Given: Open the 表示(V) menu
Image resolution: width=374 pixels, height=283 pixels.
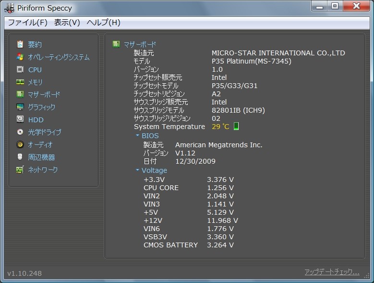Looking at the screenshot, I should pyautogui.click(x=67, y=23).
